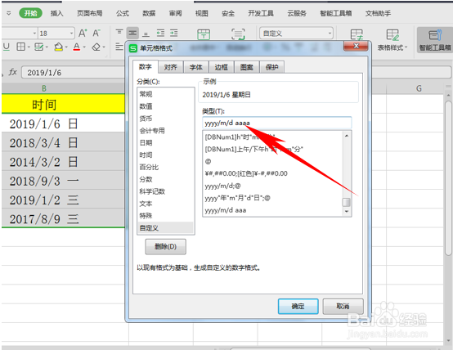Image resolution: width=453 pixels, height=350 pixels.
Task: Open the 数据 ribbon tab
Action: click(149, 13)
